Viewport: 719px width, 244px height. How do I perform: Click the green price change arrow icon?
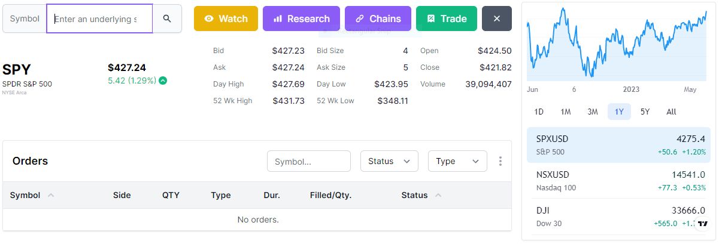(163, 81)
